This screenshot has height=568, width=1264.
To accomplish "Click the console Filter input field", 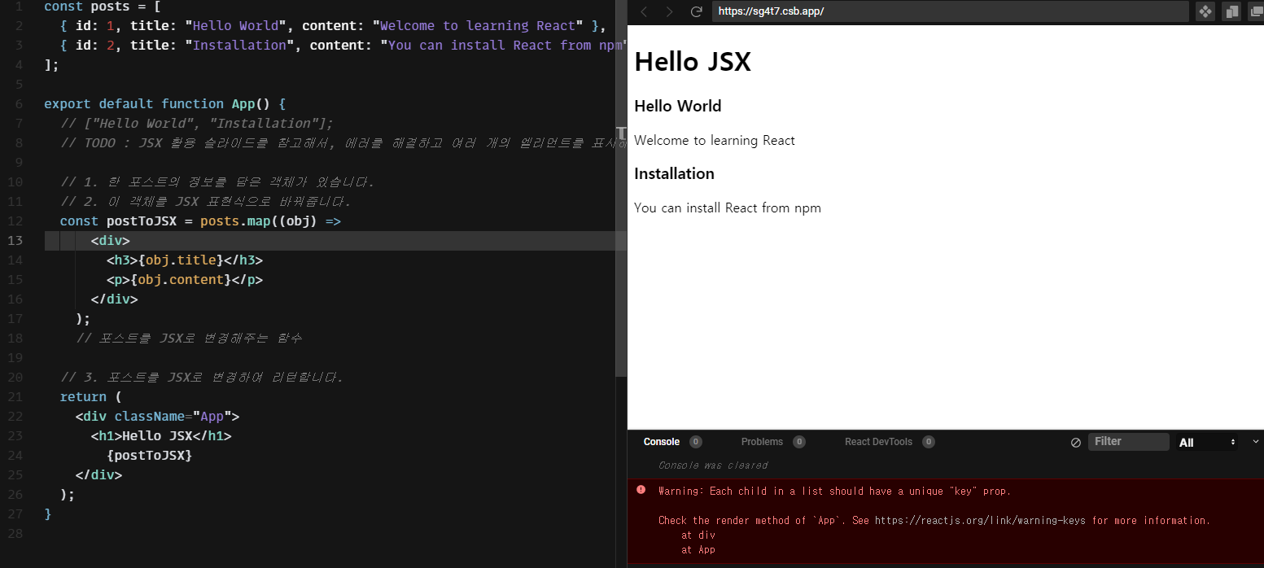I will [1128, 442].
